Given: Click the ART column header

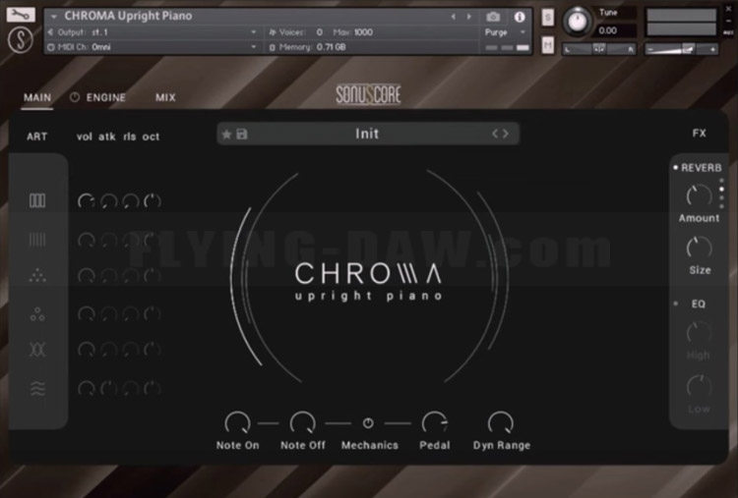Looking at the screenshot, I should (x=36, y=137).
